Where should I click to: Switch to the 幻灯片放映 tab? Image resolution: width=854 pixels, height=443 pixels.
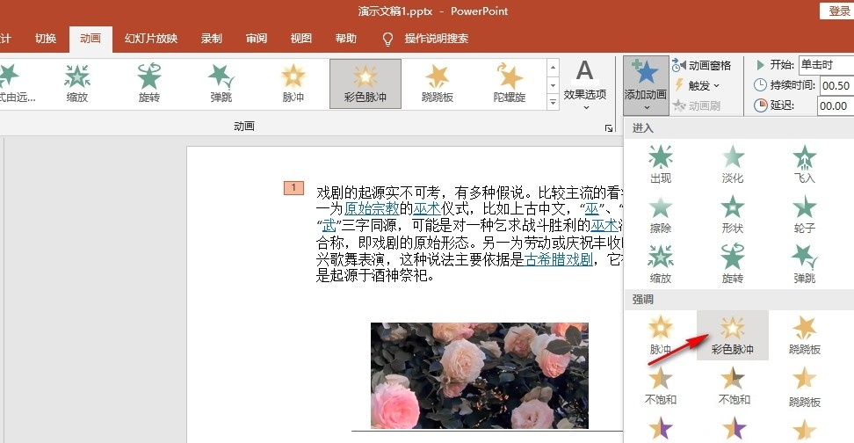(150, 39)
